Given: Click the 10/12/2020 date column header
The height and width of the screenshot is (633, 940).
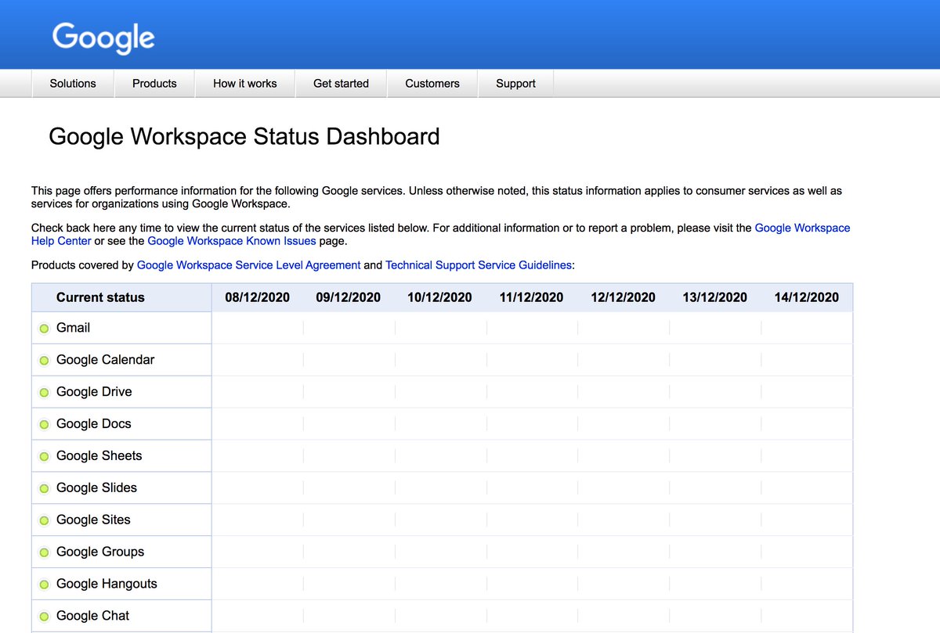Looking at the screenshot, I should (x=439, y=297).
